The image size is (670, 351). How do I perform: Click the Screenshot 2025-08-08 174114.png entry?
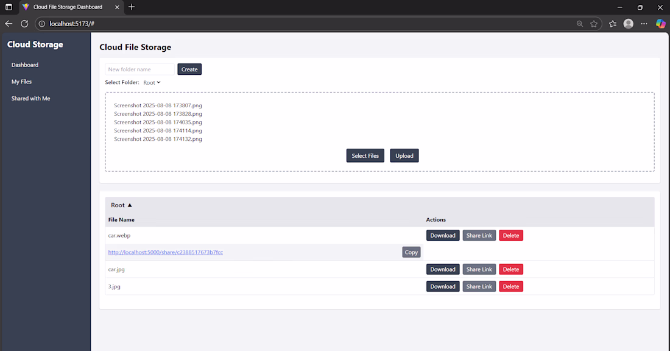(x=158, y=130)
